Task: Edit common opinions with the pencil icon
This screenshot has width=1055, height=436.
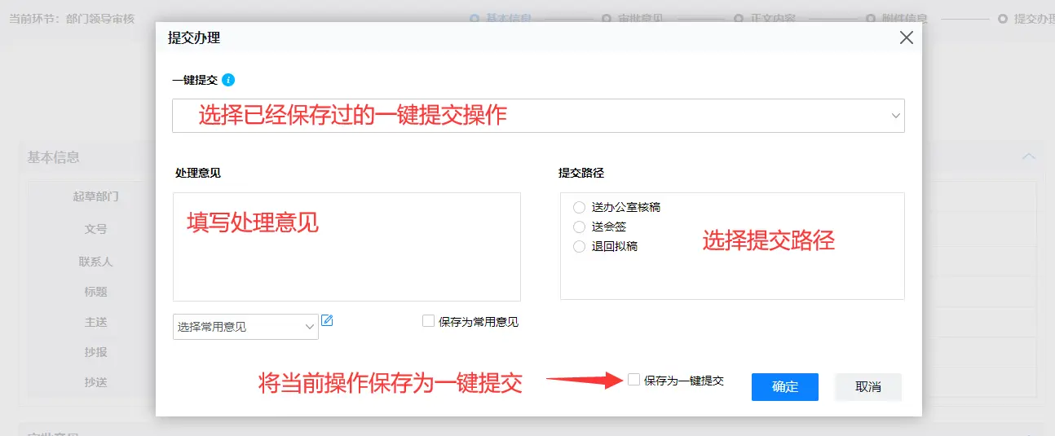Action: tap(327, 320)
